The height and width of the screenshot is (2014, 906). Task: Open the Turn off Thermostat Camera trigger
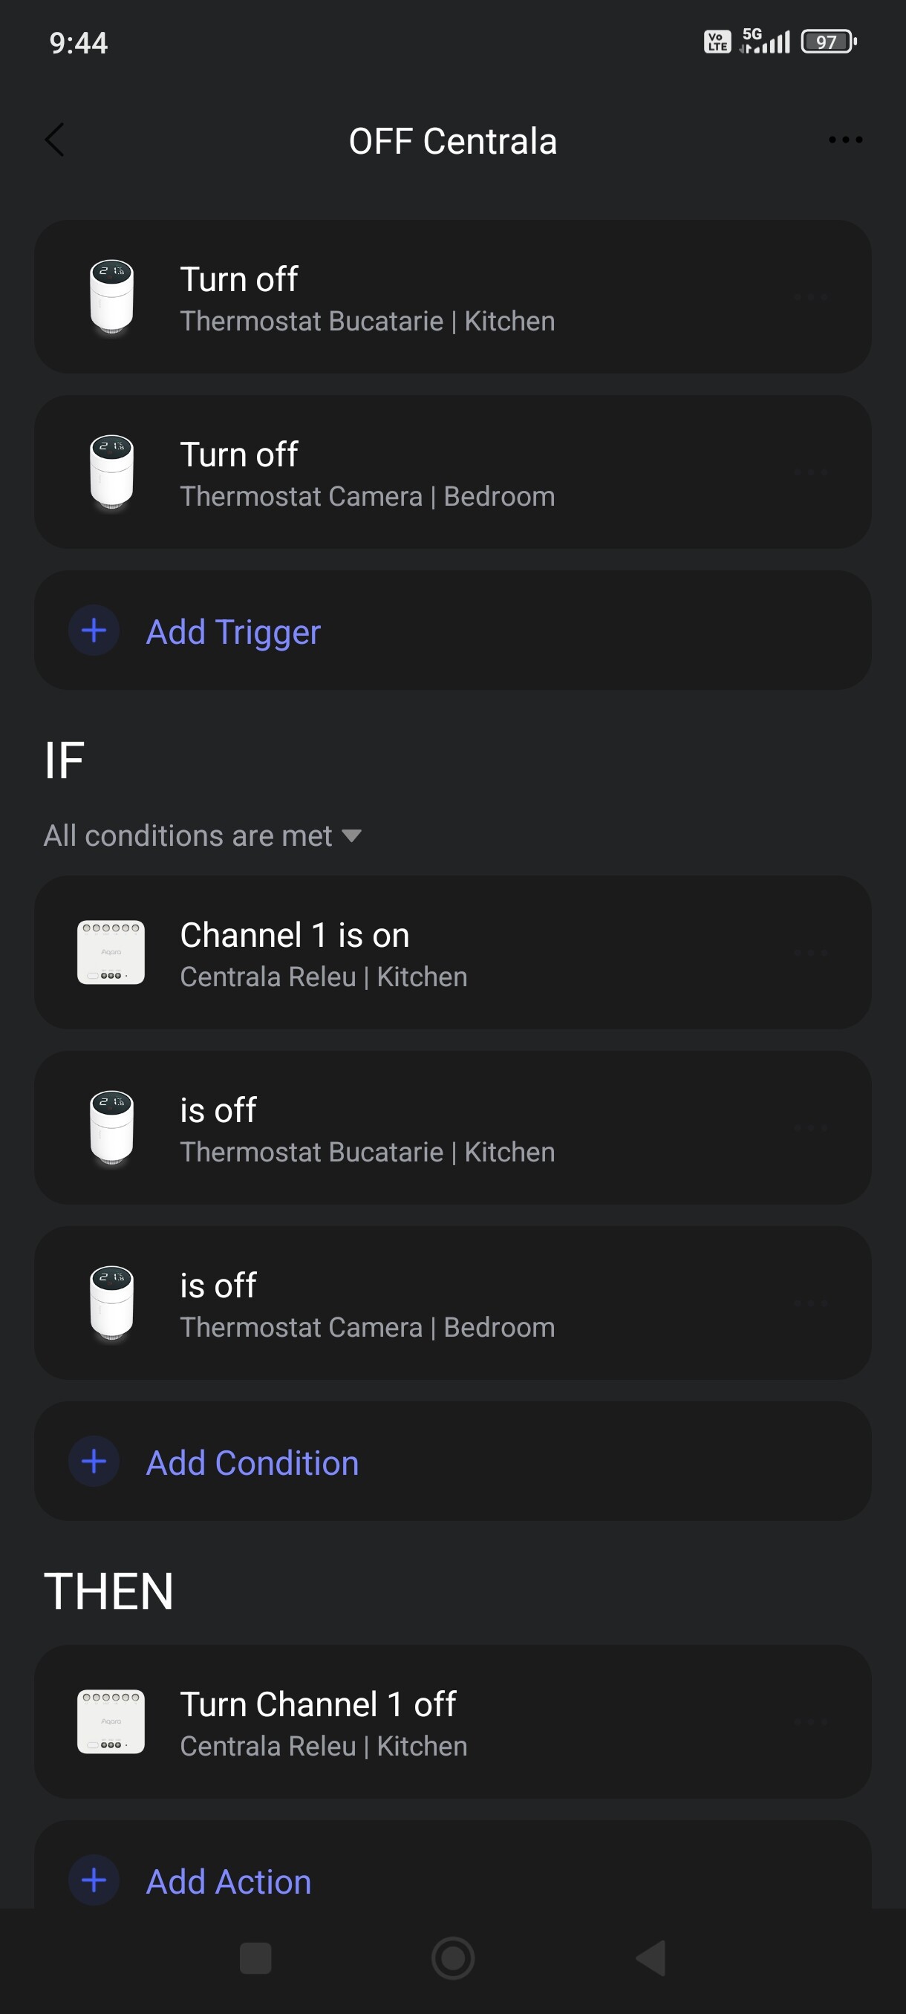(x=452, y=472)
